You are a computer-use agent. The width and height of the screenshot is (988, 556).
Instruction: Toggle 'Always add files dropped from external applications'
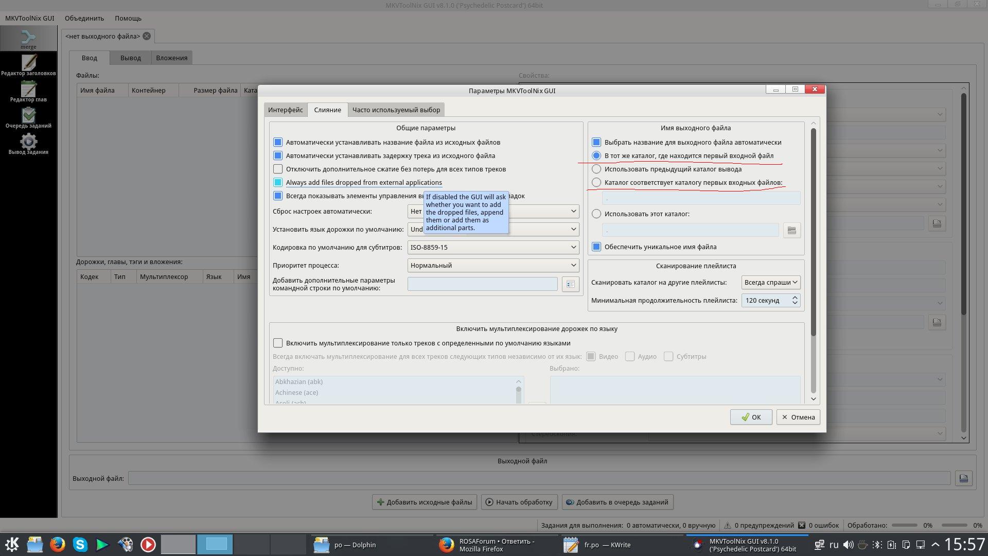[278, 182]
